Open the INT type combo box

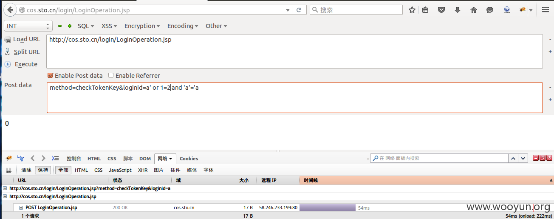28,26
